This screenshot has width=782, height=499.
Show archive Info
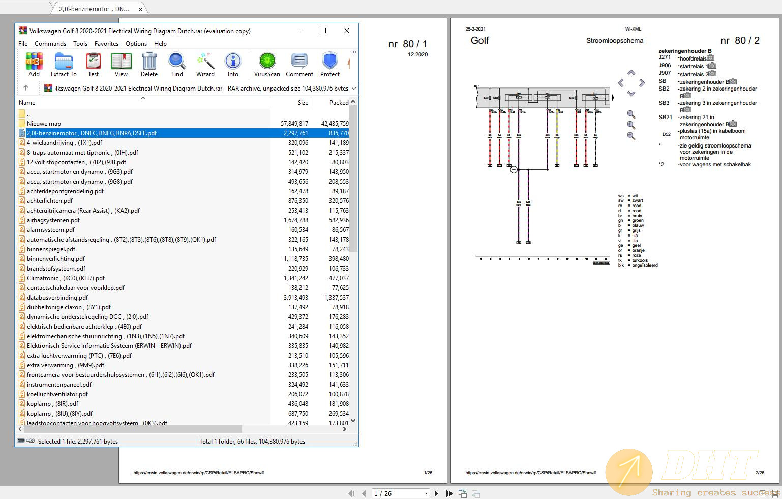click(233, 65)
